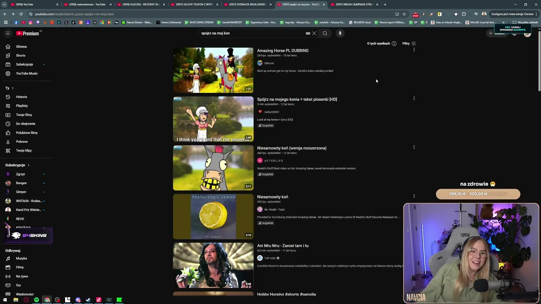Reload the page in browser toolbar
Image resolution: width=541 pixels, height=304 pixels.
(x=21, y=14)
